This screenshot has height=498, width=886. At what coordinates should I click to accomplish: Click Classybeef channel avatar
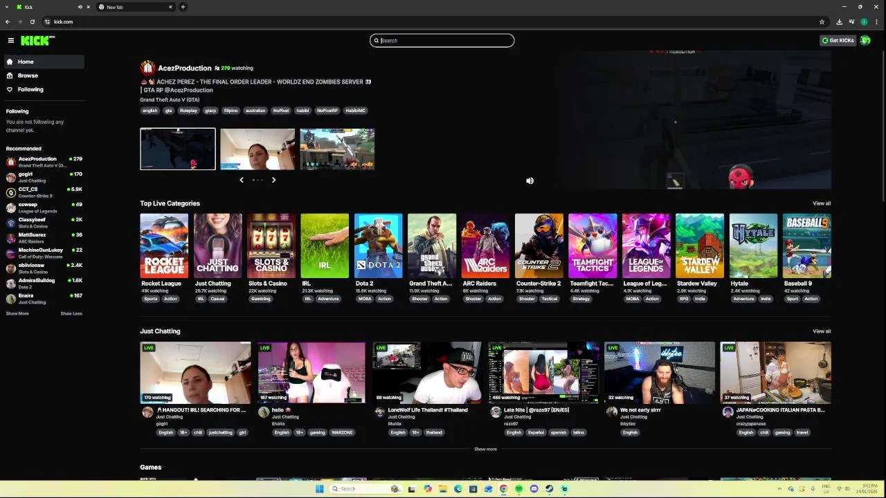coord(11,223)
